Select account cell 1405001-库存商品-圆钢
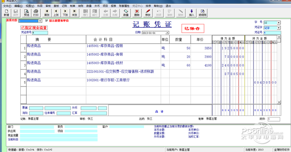 [x=123, y=48]
